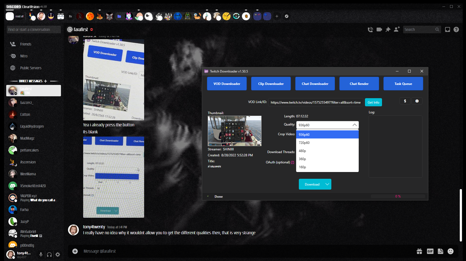Open the donate button in Twitch Downloader
This screenshot has width=466, height=261.
tap(405, 101)
